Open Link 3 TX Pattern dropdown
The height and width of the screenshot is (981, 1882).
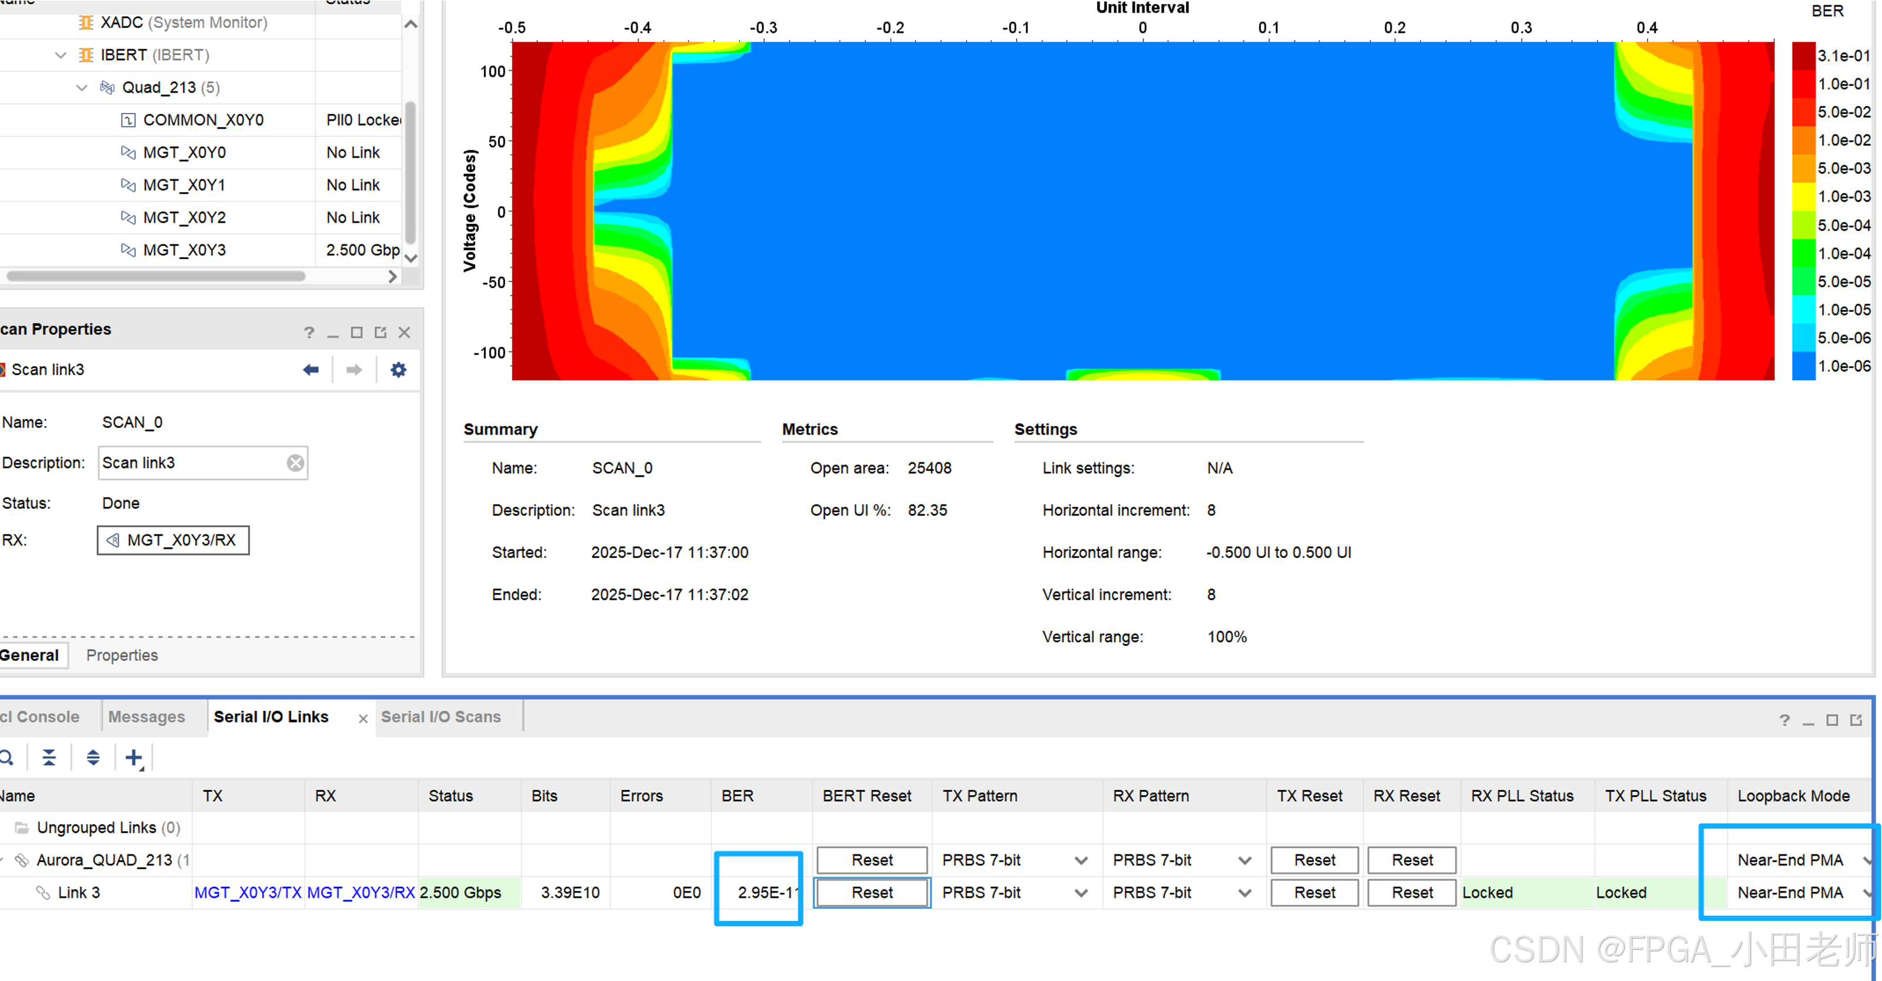(x=1081, y=893)
